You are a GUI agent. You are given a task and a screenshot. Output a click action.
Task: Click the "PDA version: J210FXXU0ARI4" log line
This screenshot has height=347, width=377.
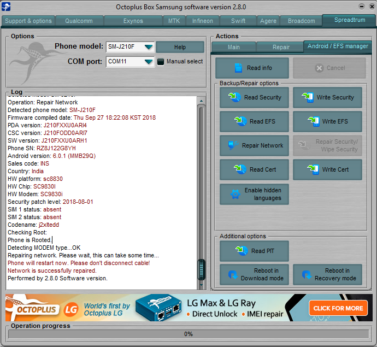tap(47, 125)
